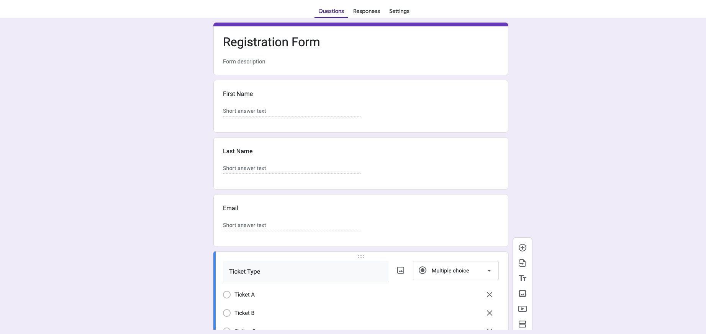Viewport: 706px width, 334px height.
Task: Switch to the Responses tab
Action: (366, 11)
